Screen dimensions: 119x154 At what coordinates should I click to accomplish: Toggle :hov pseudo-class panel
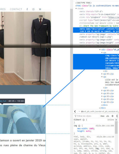102,116
